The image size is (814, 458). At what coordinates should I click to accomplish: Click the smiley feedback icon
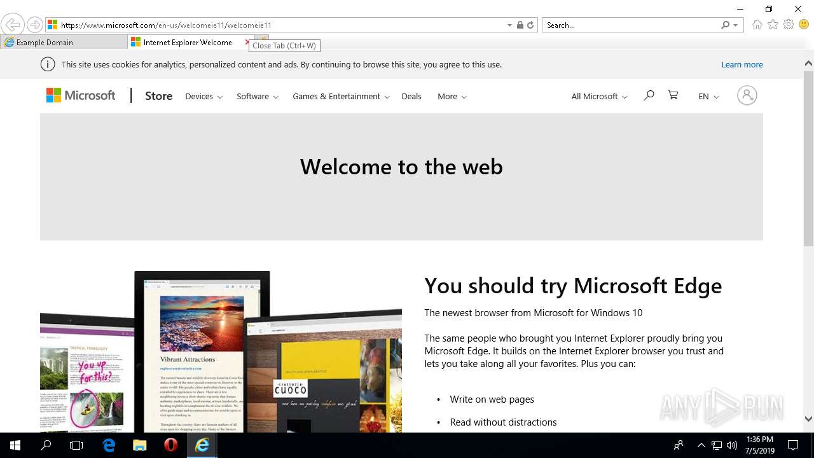pos(804,25)
